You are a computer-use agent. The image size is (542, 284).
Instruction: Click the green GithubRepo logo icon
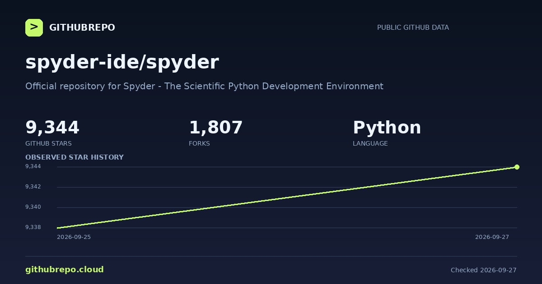34,27
